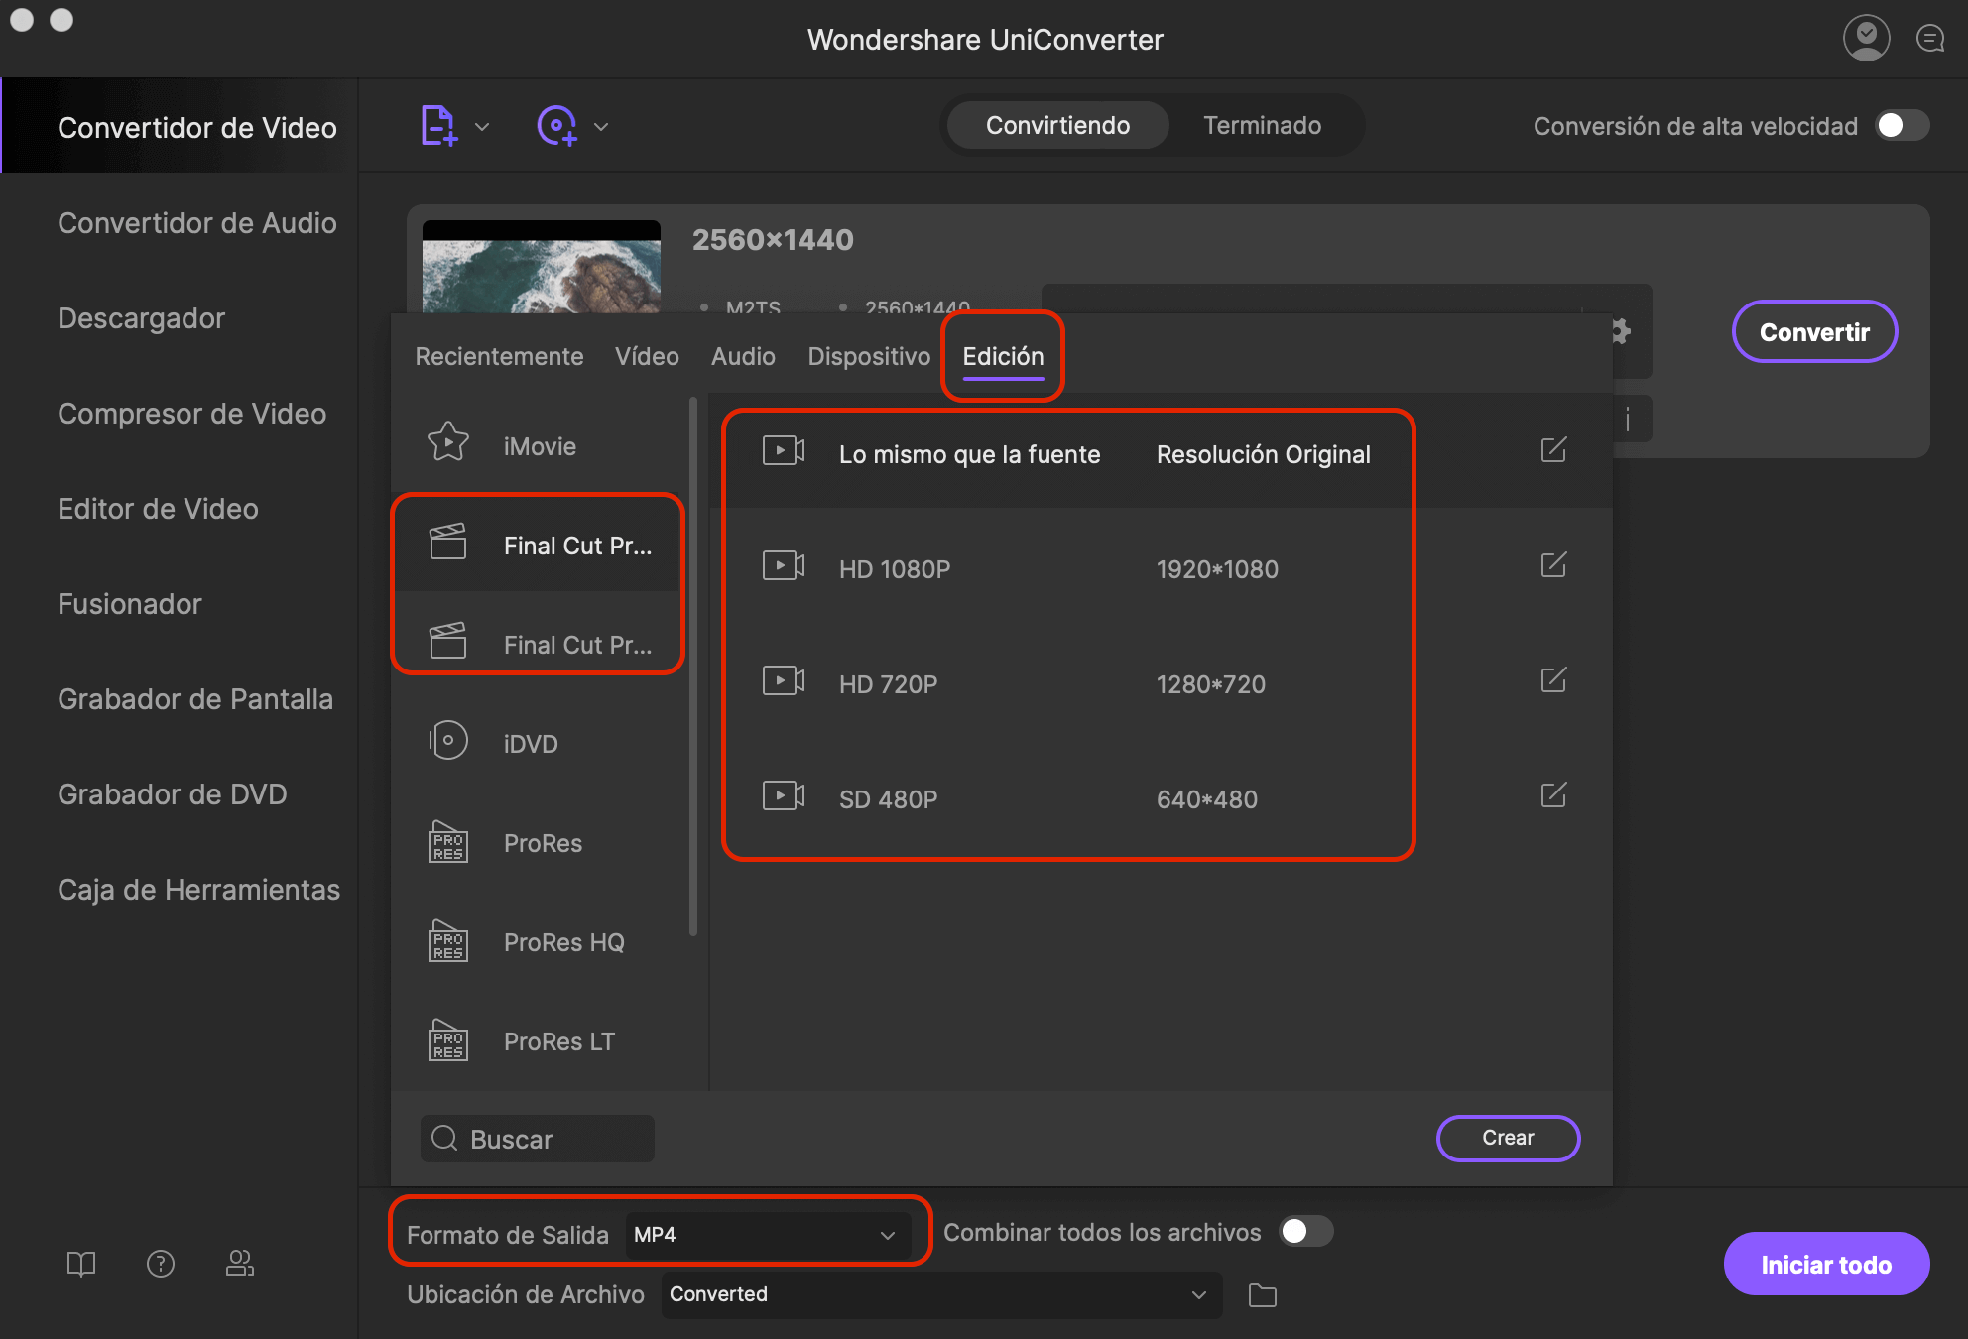Edit the SD 480P preset

pyautogui.click(x=1553, y=795)
